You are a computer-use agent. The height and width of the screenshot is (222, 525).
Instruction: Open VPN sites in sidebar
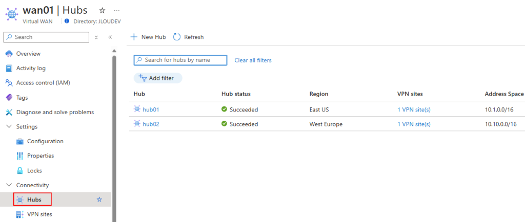(x=40, y=214)
